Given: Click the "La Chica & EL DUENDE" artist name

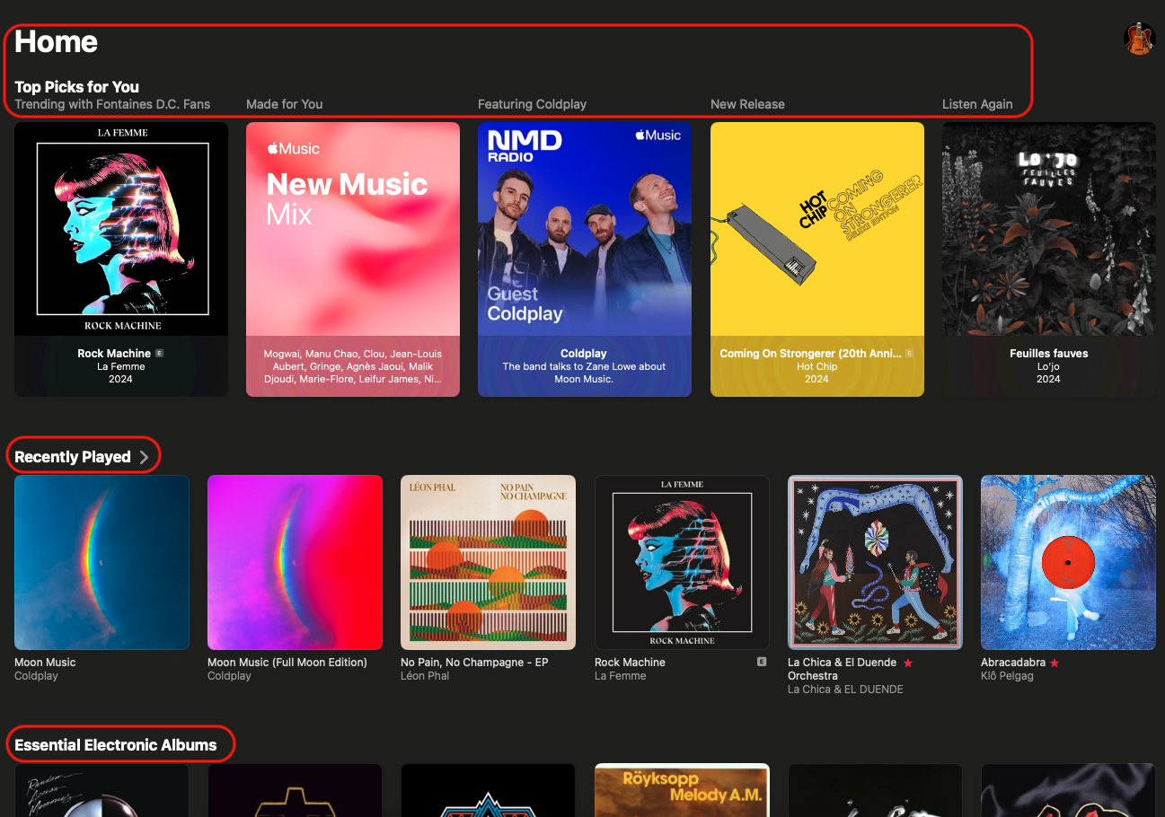Looking at the screenshot, I should pyautogui.click(x=845, y=690).
